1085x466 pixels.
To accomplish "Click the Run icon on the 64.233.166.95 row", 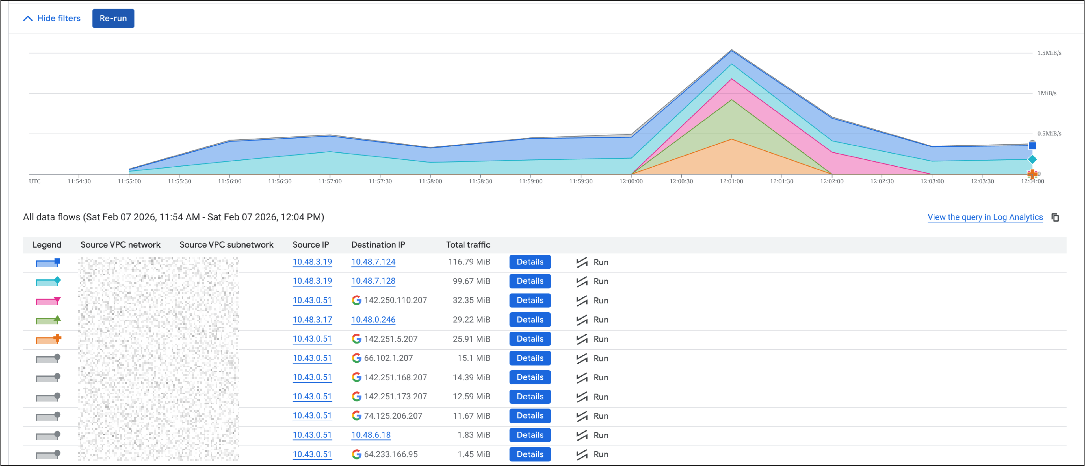I will [582, 454].
